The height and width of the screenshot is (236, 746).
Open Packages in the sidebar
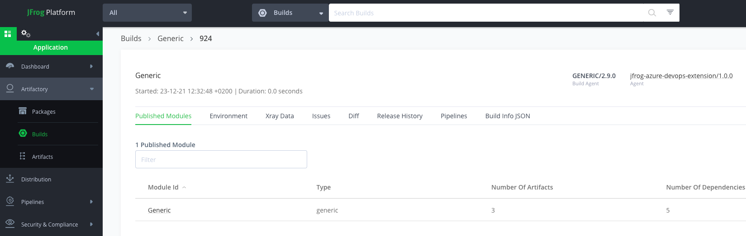point(43,111)
